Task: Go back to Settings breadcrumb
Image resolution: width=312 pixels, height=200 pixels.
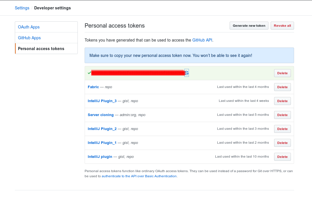Action: [x=22, y=8]
